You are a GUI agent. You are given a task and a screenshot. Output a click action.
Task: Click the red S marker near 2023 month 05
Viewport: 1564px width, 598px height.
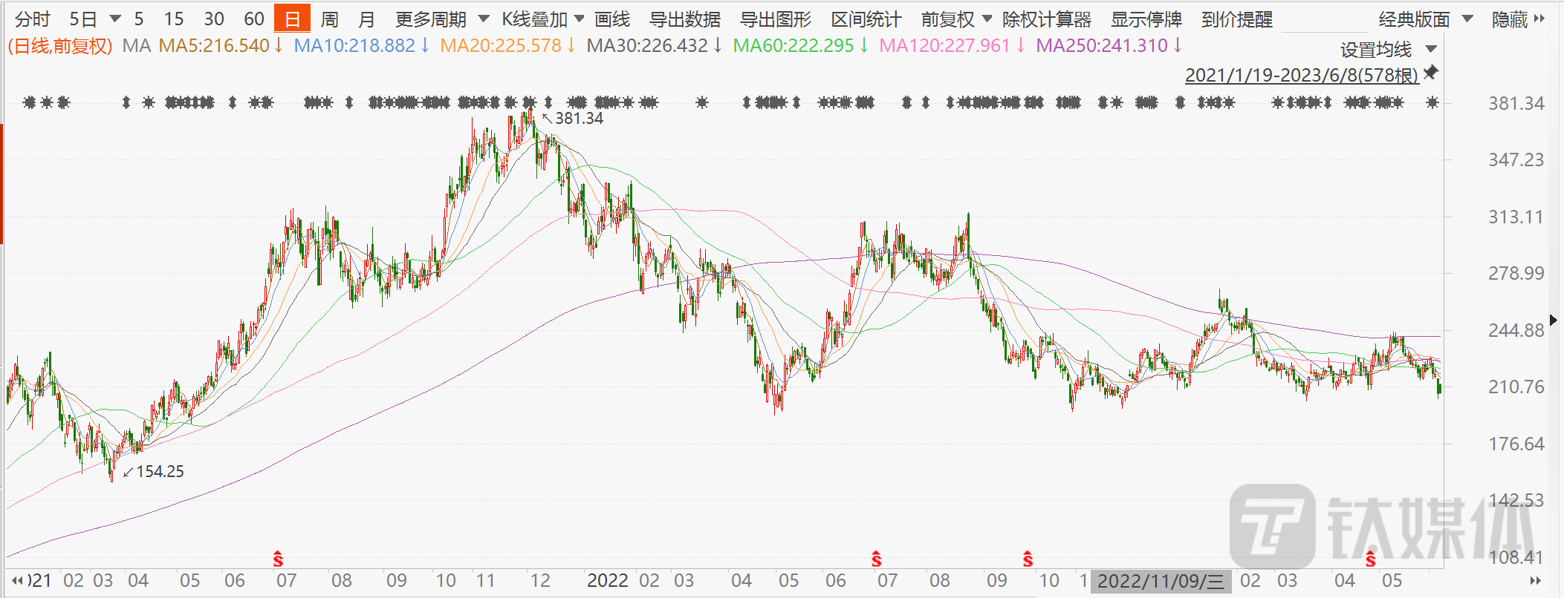click(x=1370, y=559)
